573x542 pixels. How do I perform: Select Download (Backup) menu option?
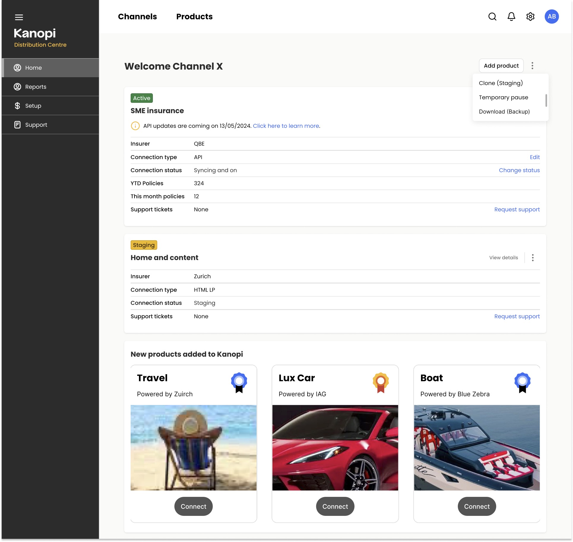click(x=504, y=112)
